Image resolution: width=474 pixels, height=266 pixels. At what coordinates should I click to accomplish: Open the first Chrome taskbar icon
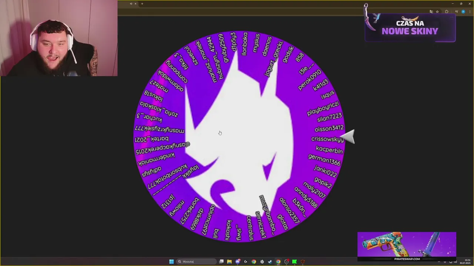[x=254, y=262]
